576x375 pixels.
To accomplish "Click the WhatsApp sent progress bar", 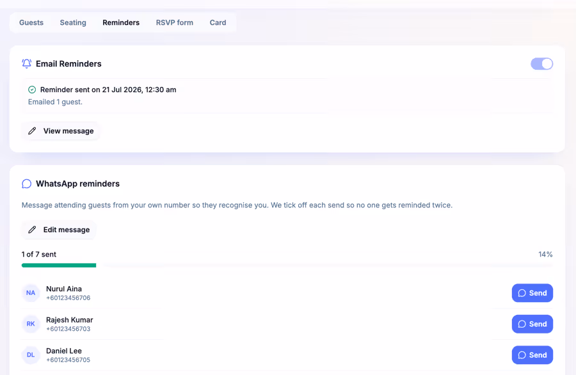I will [287, 265].
